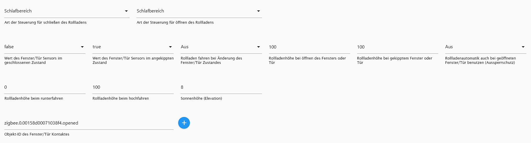
Task: Click arrow of the close-control 'Schlafbereich' dropdown
Action: pos(126,11)
